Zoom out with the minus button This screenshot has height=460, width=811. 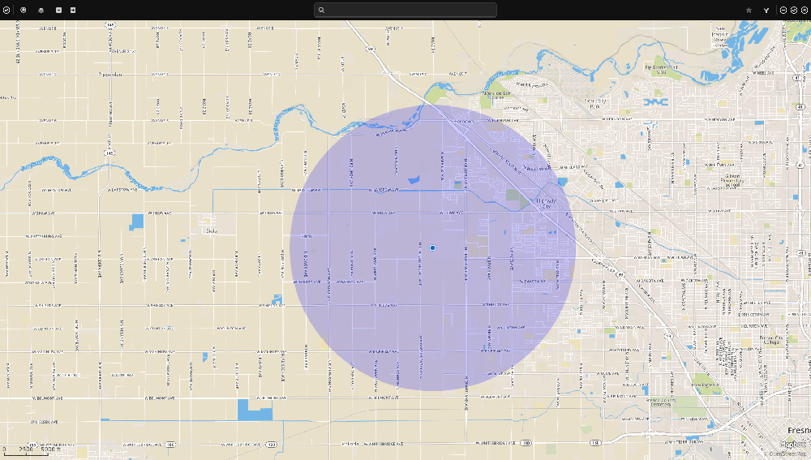pos(58,10)
